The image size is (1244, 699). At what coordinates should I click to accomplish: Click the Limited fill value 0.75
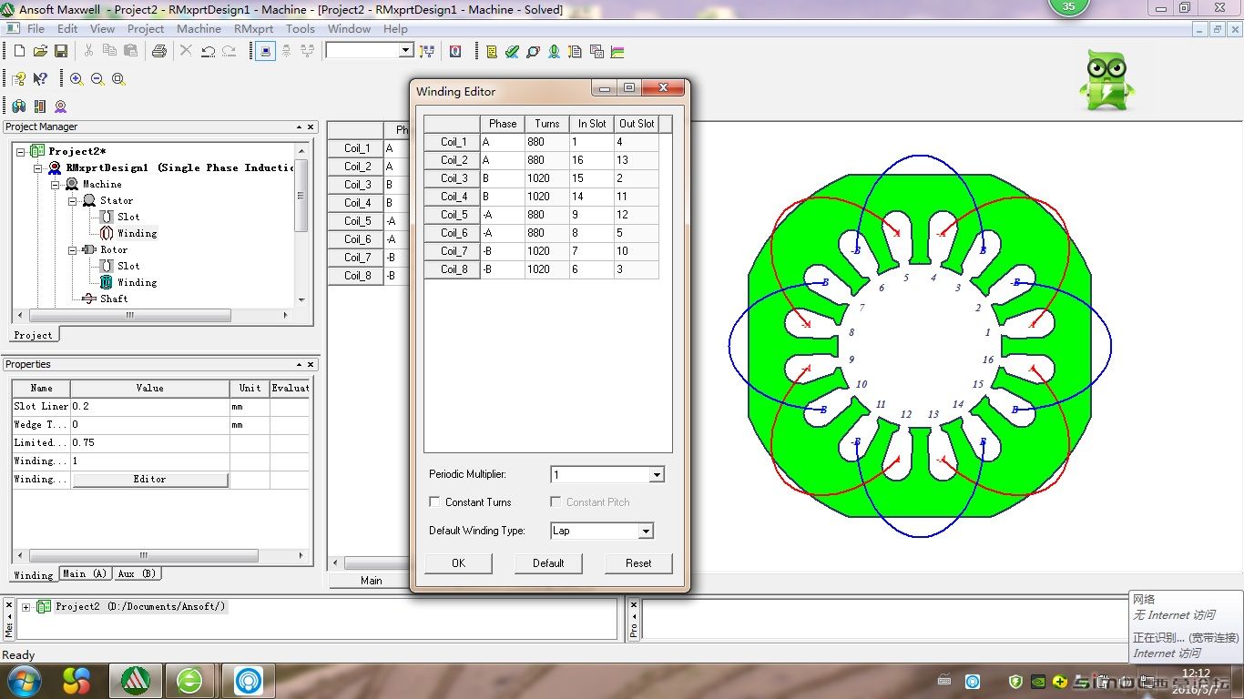pos(149,442)
